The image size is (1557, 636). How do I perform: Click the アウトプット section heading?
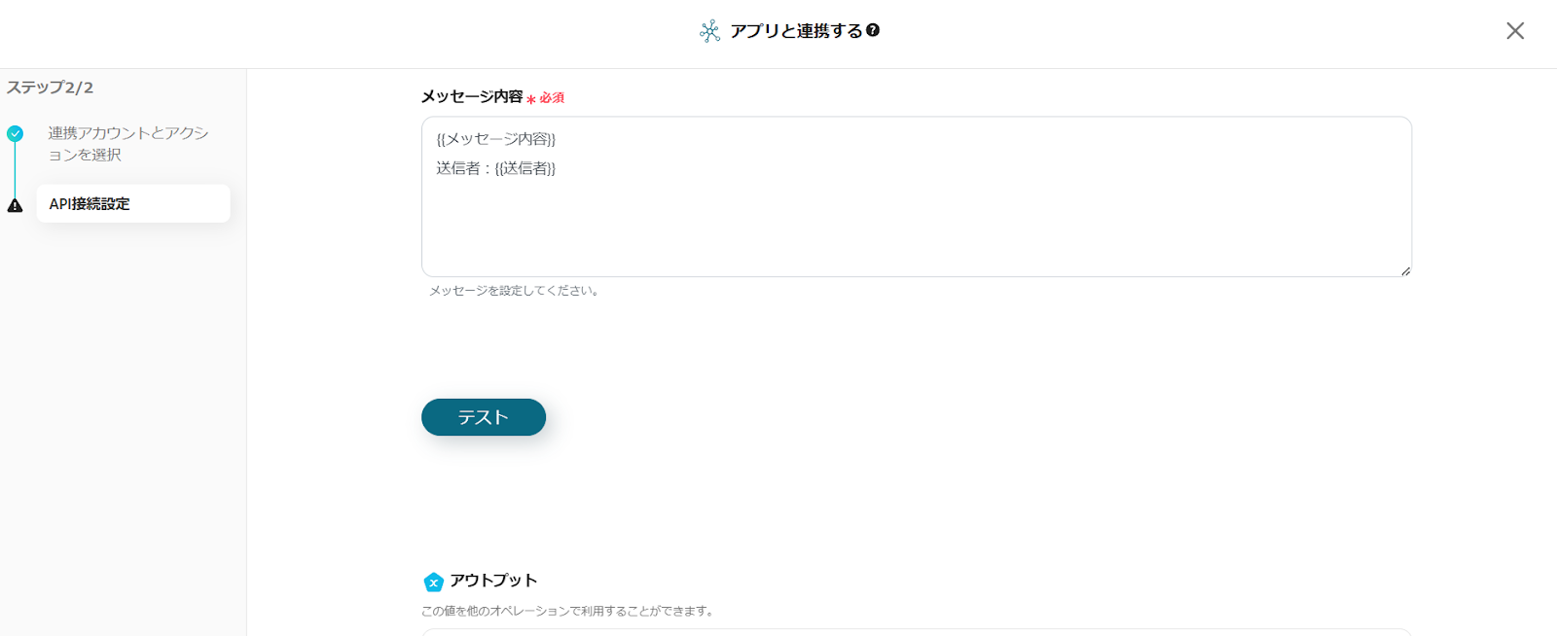tap(493, 581)
